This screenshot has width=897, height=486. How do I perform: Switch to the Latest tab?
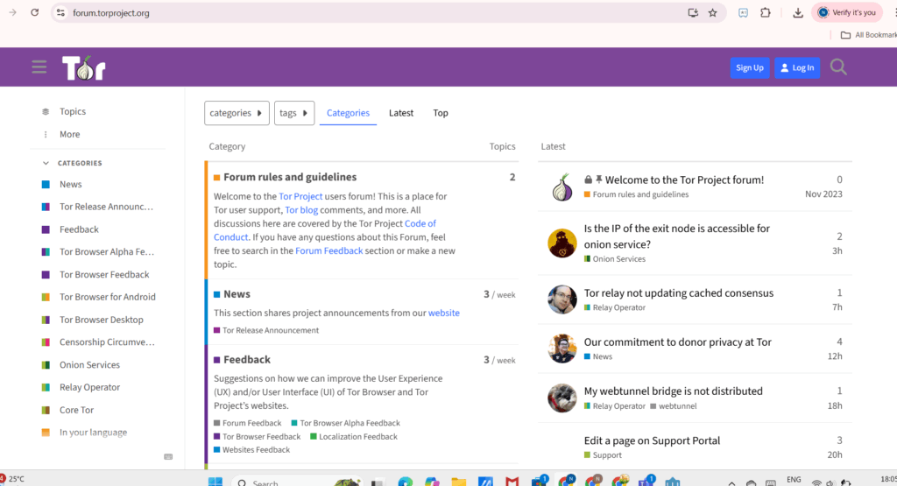pyautogui.click(x=401, y=113)
